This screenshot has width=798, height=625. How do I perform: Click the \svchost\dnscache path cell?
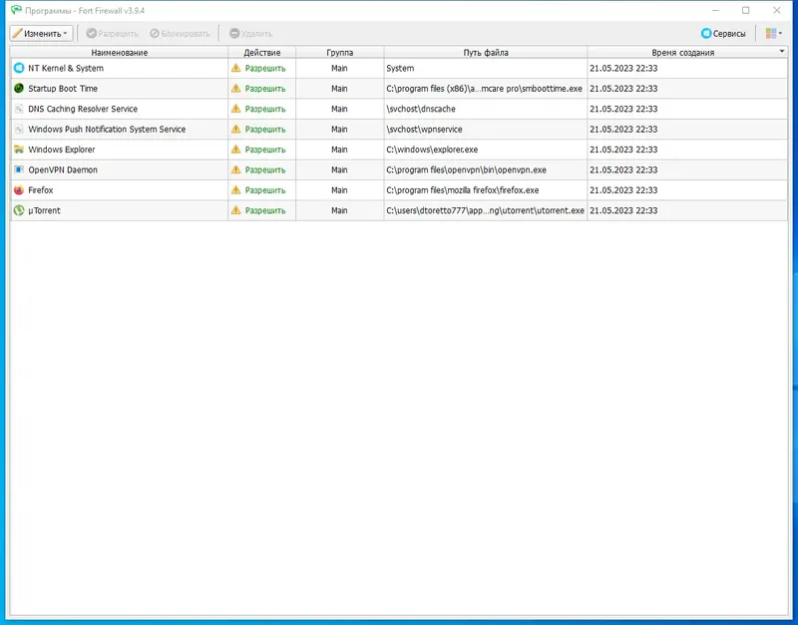coord(486,109)
